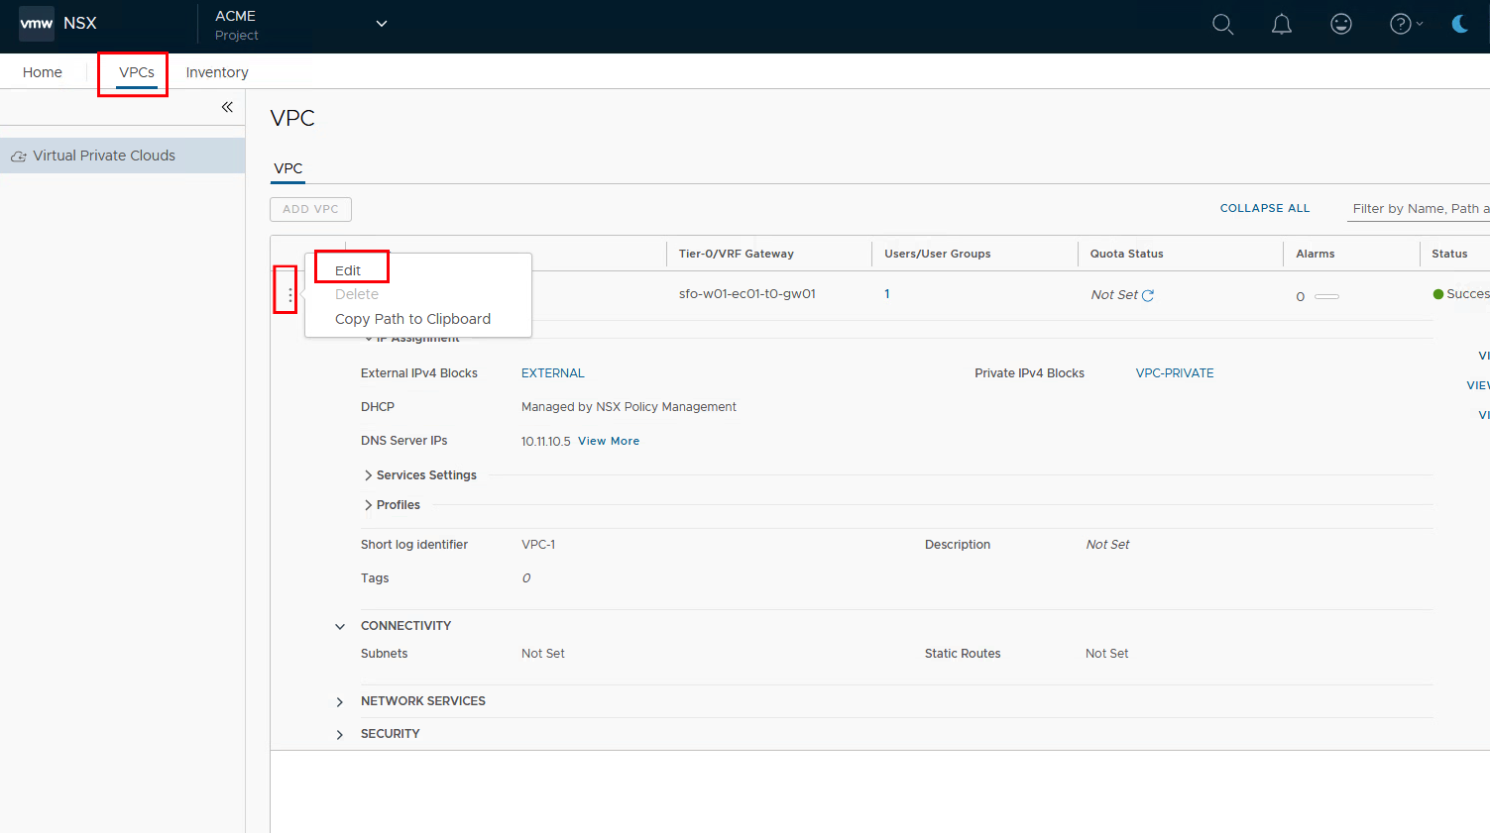Expand the Profiles section
Viewport: 1490px width, 833px height.
click(x=369, y=505)
